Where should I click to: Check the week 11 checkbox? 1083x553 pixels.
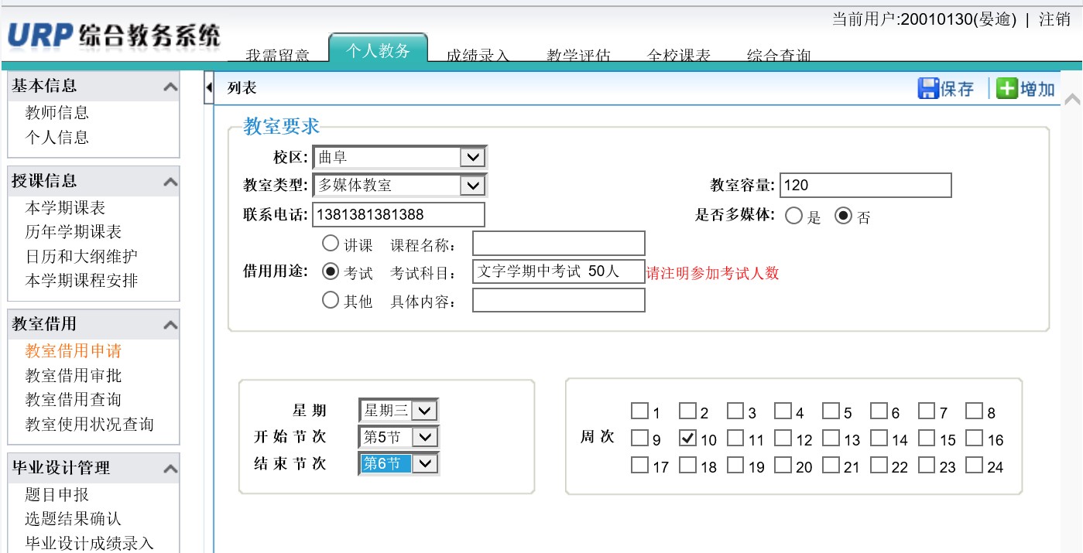[x=735, y=438]
